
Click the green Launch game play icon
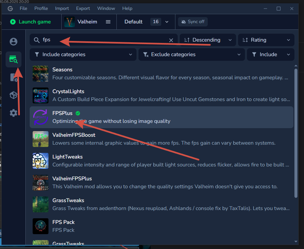pos(13,22)
